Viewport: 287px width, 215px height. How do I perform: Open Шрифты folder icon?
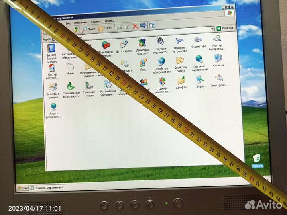(x=181, y=83)
